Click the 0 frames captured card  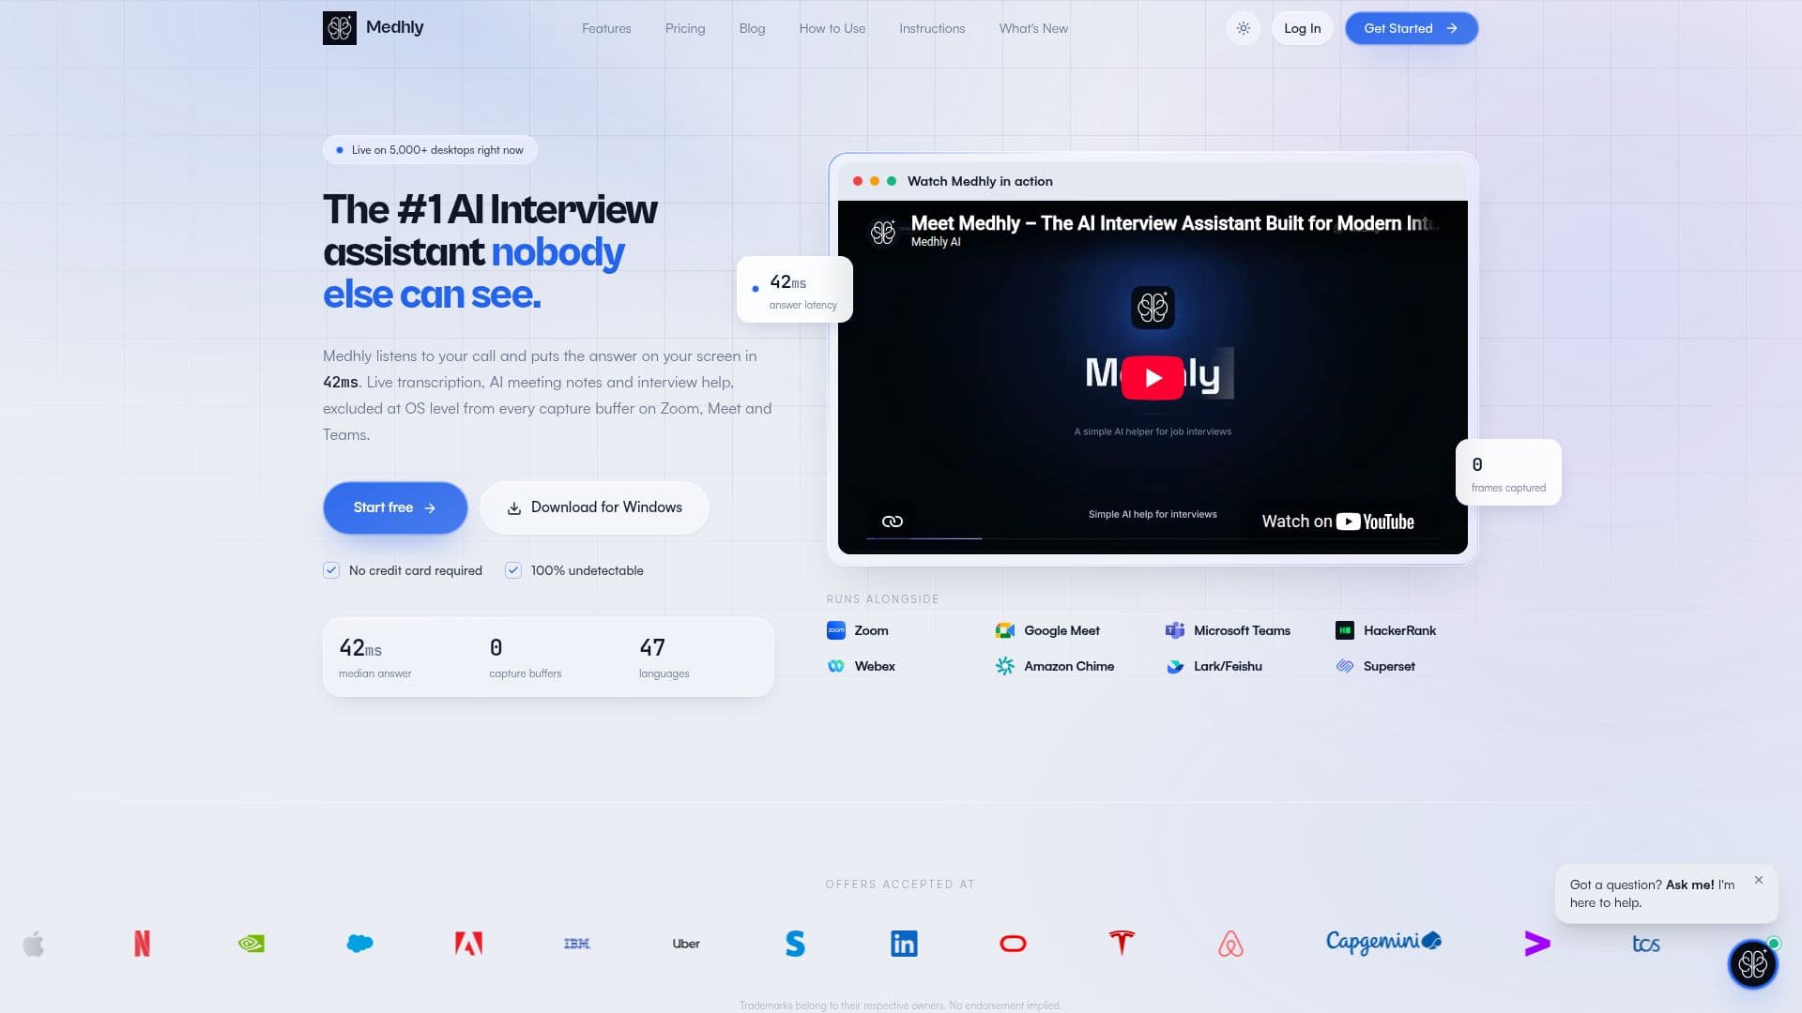coord(1508,473)
